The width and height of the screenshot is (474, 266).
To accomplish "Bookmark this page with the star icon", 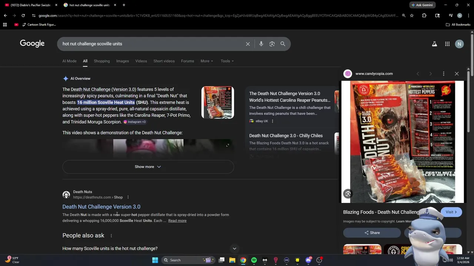I will coord(411,16).
